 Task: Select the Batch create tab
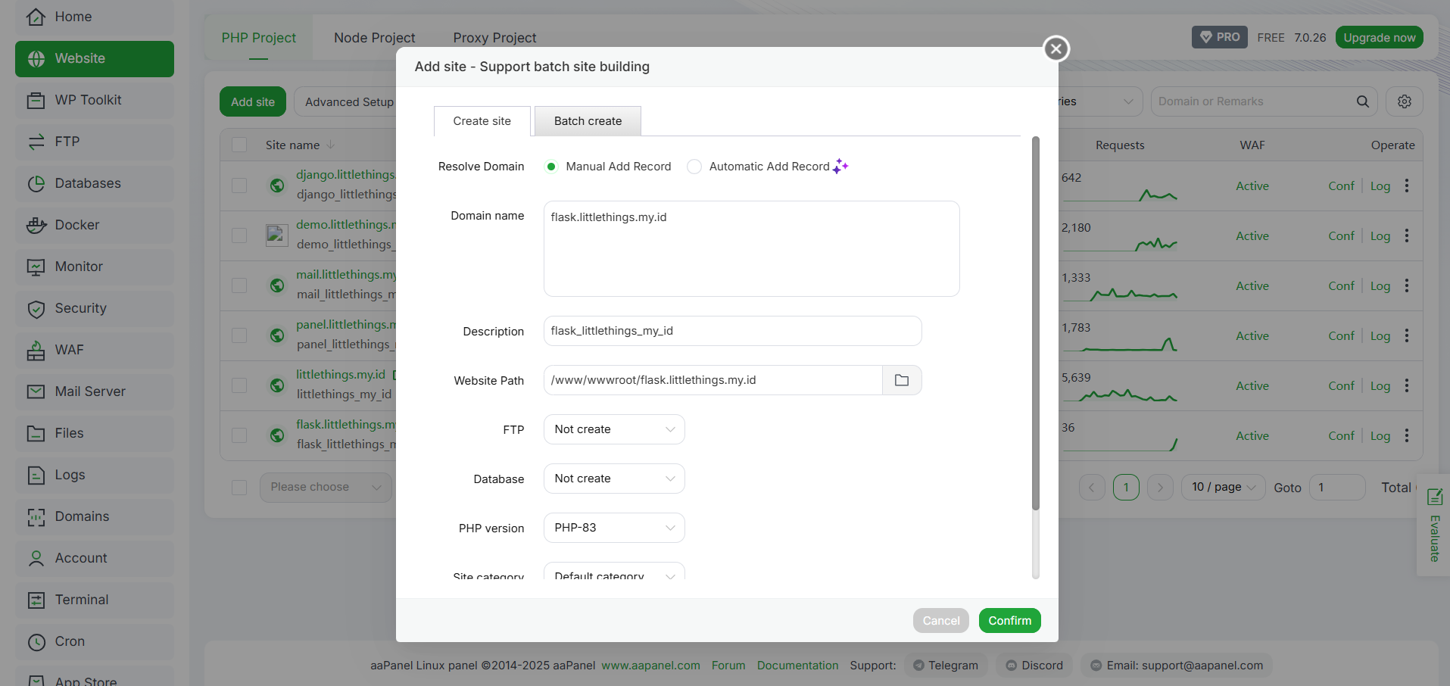[x=588, y=121]
